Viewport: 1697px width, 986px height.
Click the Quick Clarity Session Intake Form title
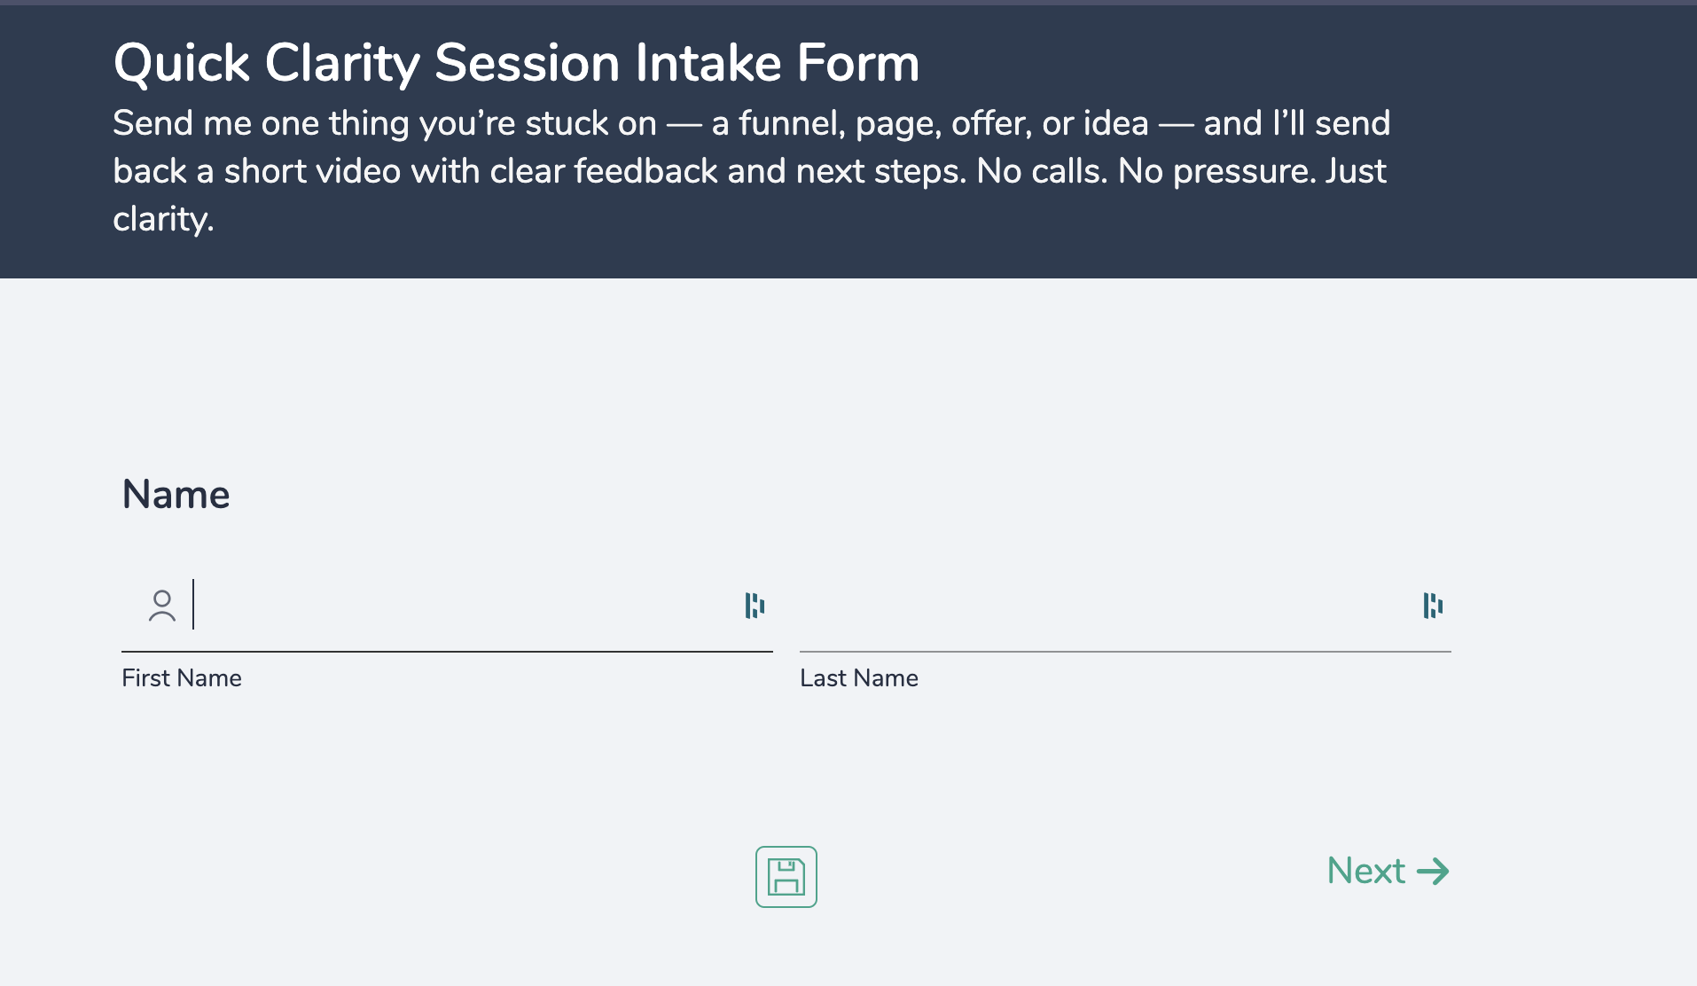(516, 63)
